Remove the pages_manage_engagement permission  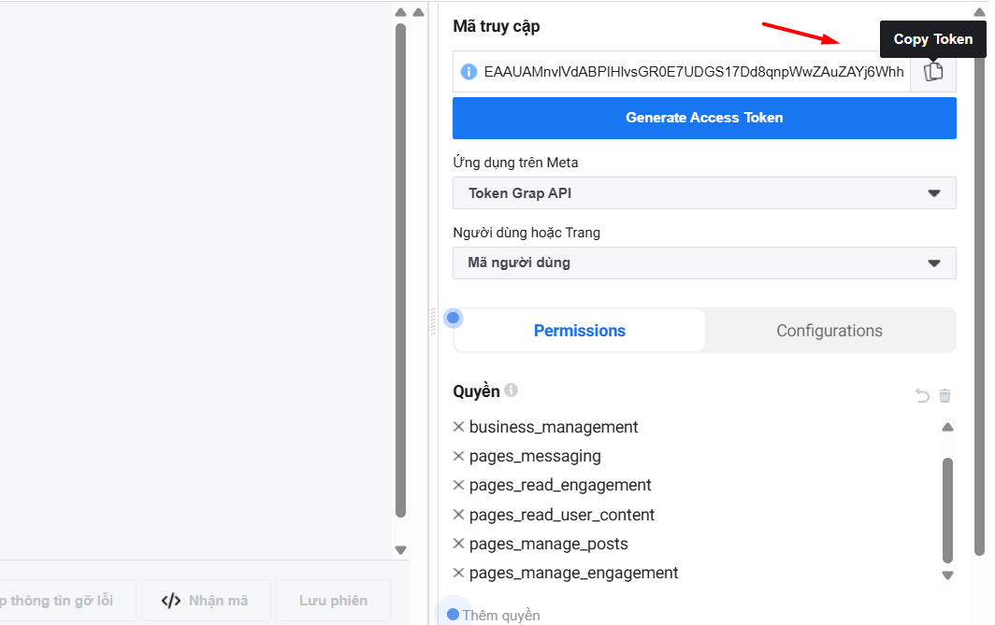458,573
